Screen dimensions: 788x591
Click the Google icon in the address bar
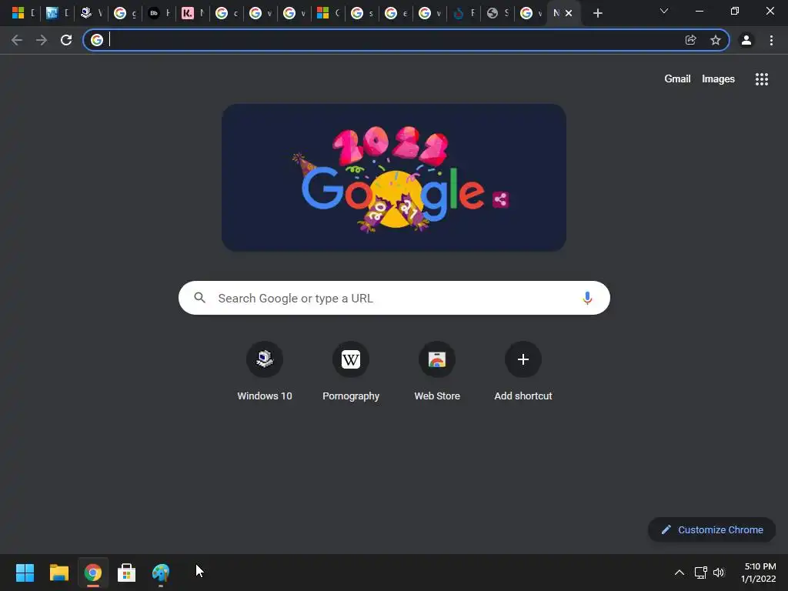[97, 40]
